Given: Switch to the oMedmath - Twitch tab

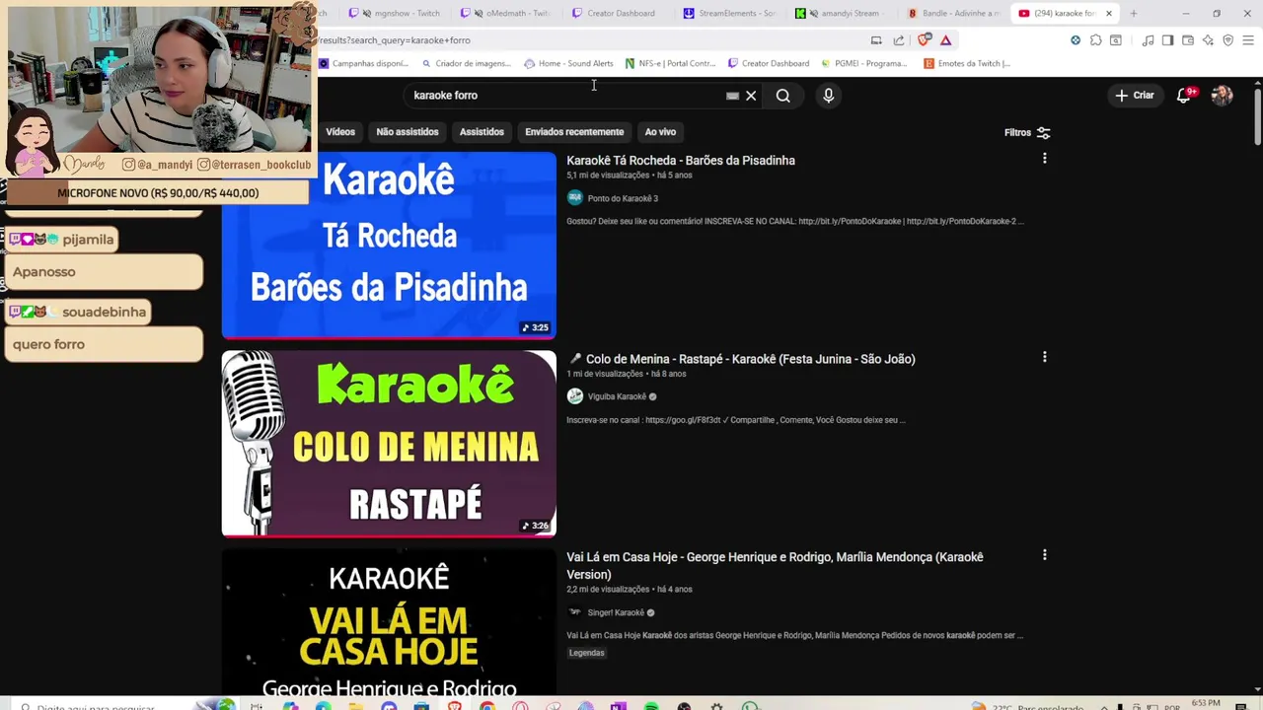Looking at the screenshot, I should click(505, 14).
